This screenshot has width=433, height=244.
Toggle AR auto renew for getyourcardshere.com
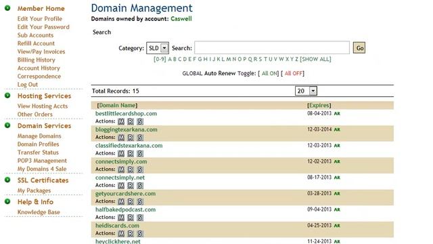pyautogui.click(x=337, y=194)
